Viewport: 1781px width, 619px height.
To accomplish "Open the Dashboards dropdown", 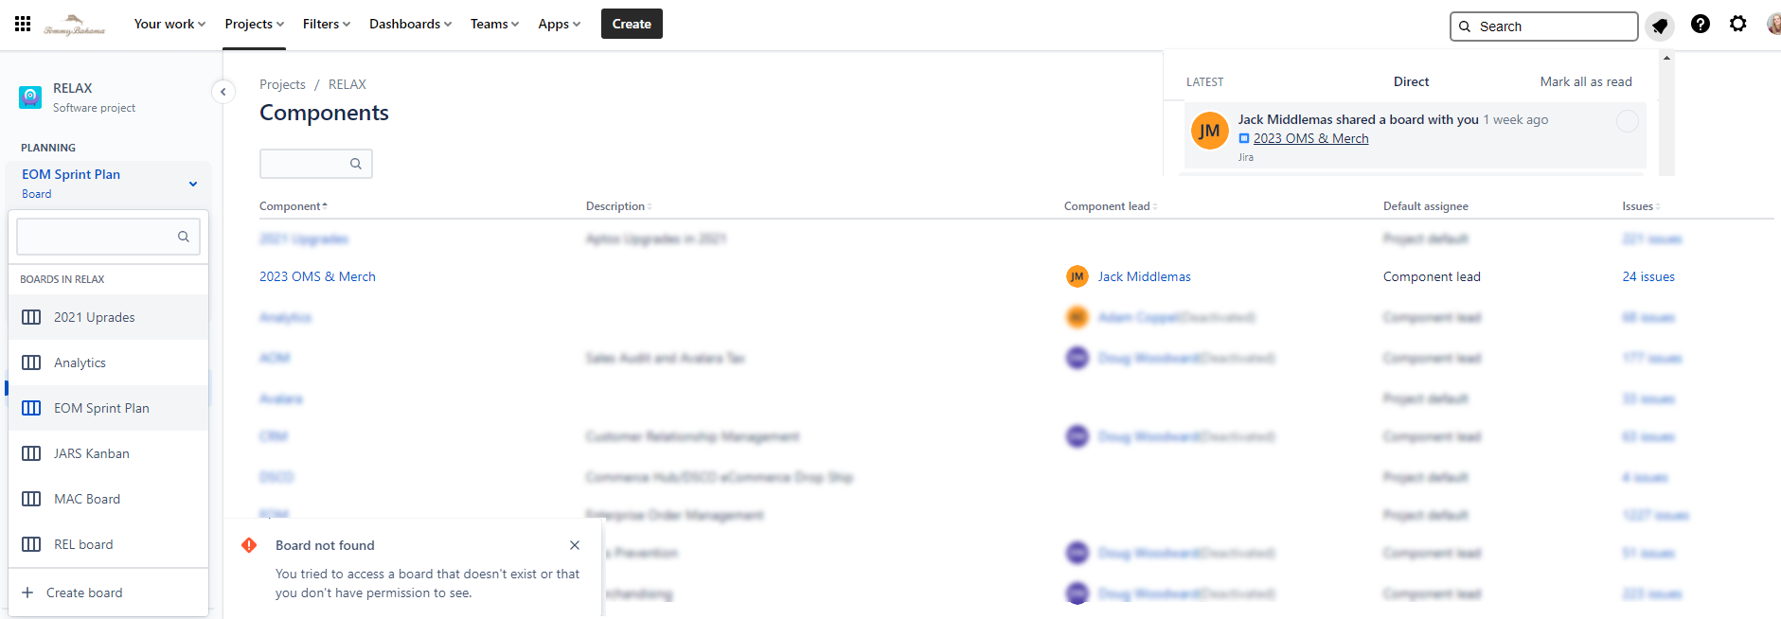I will (410, 24).
